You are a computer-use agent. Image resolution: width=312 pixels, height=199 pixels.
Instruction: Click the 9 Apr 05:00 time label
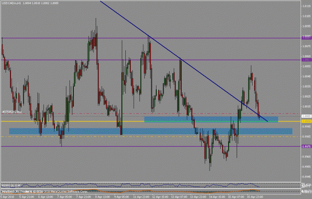[x=122, y=197]
